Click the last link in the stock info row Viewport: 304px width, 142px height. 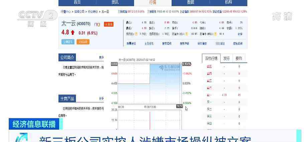(x=238, y=44)
